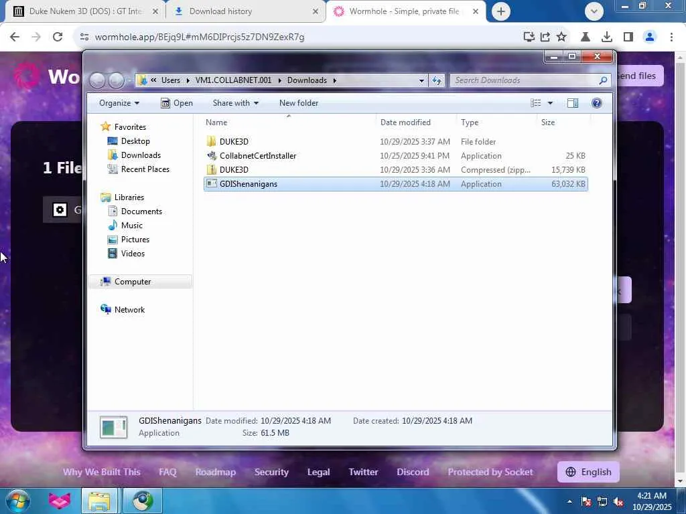Open Windows Explorer taskbar icon
This screenshot has height=514, width=686.
click(x=99, y=501)
